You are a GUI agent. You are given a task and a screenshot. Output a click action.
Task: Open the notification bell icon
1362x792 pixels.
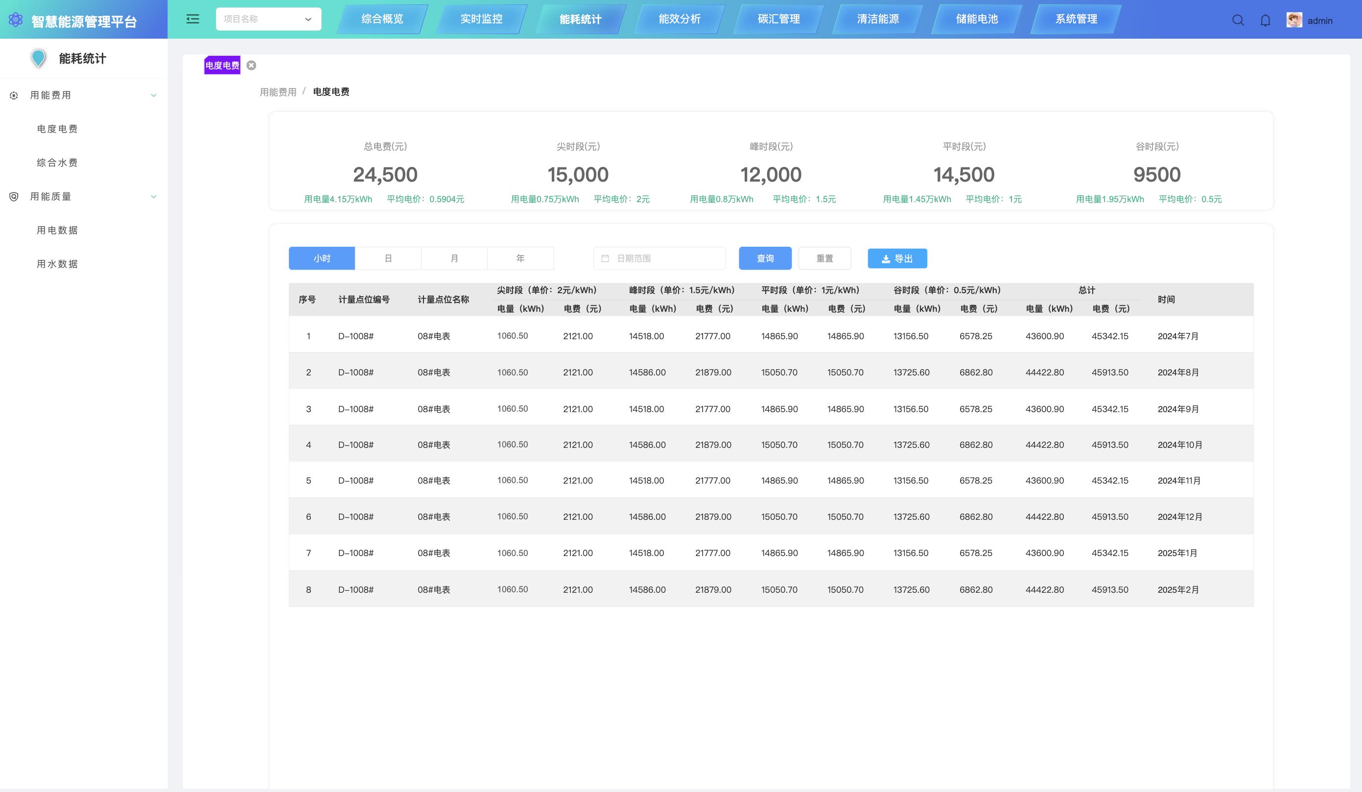point(1265,21)
